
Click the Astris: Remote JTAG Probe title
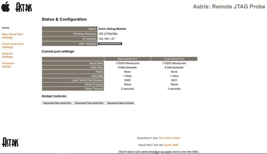pos(229,7)
